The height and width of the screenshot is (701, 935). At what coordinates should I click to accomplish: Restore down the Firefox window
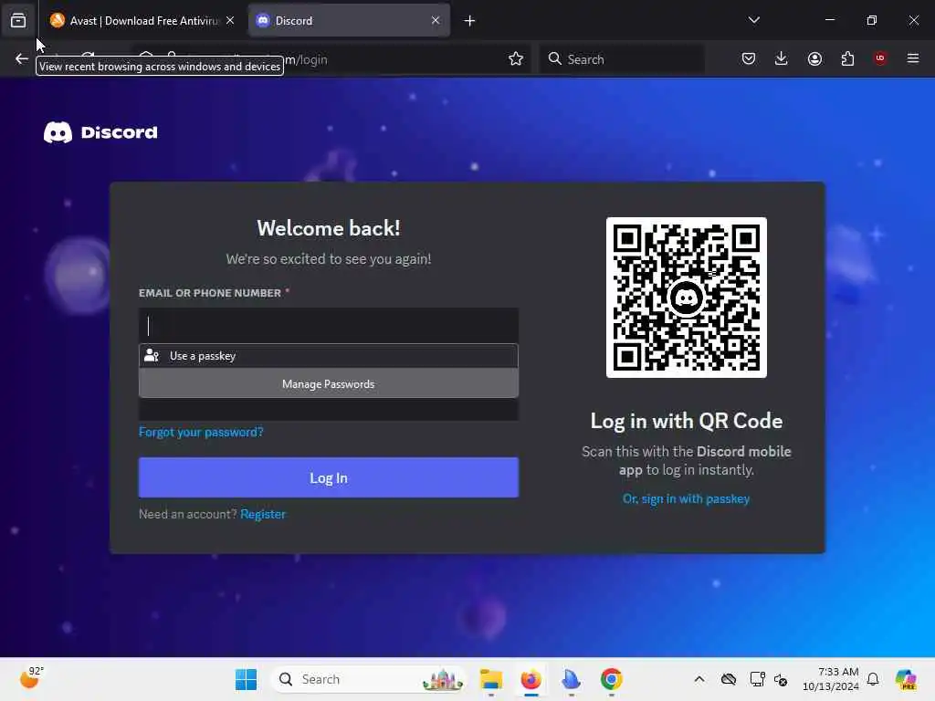872,20
